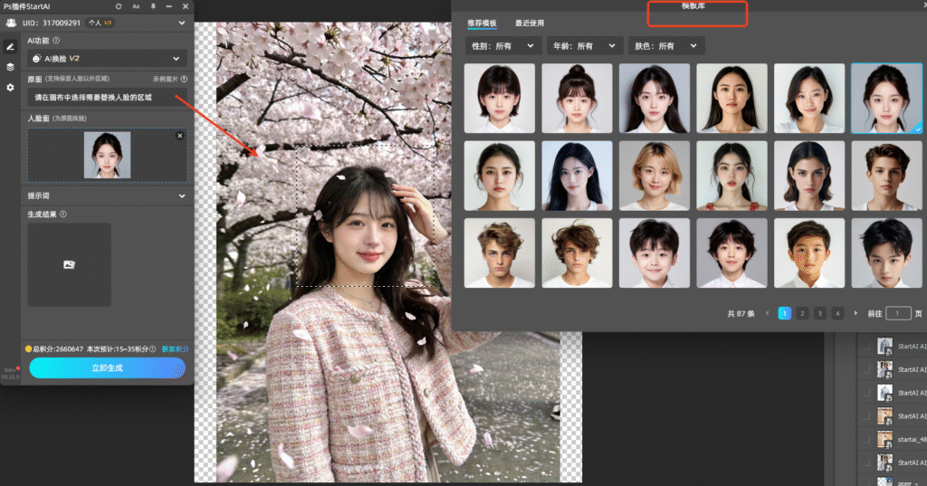
Task: Open the 性别 gender filter dropdown
Action: coord(501,45)
